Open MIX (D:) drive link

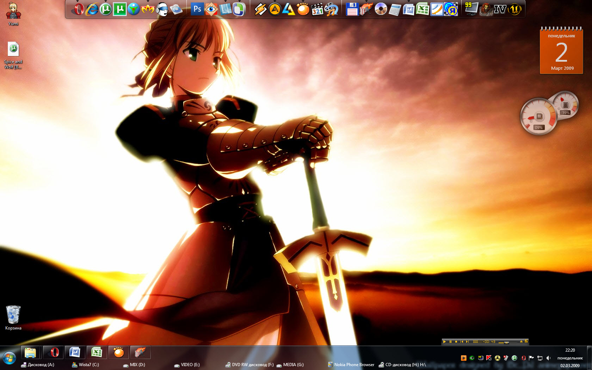pos(134,365)
